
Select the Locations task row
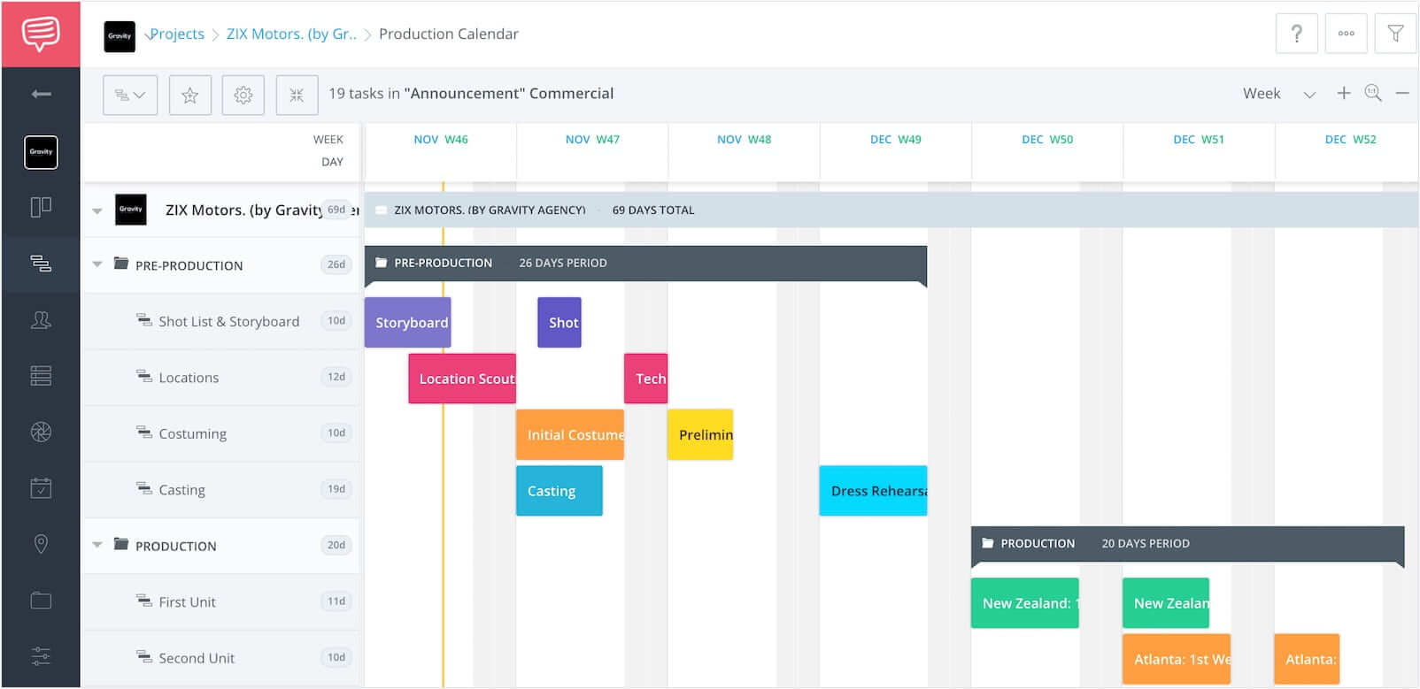pos(220,378)
